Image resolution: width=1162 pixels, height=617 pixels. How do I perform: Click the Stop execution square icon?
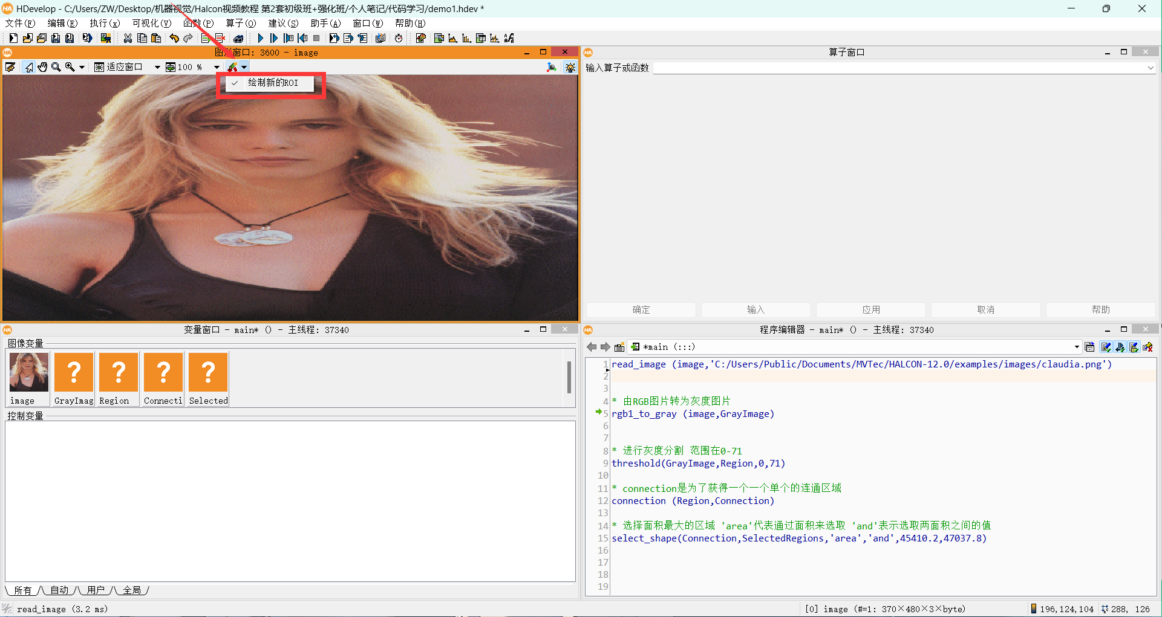coord(316,38)
